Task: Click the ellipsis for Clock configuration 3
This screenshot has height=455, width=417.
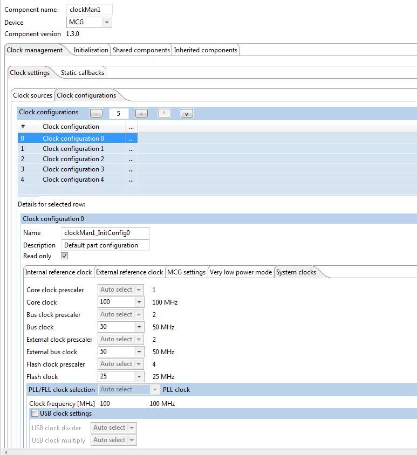Action: coord(132,169)
